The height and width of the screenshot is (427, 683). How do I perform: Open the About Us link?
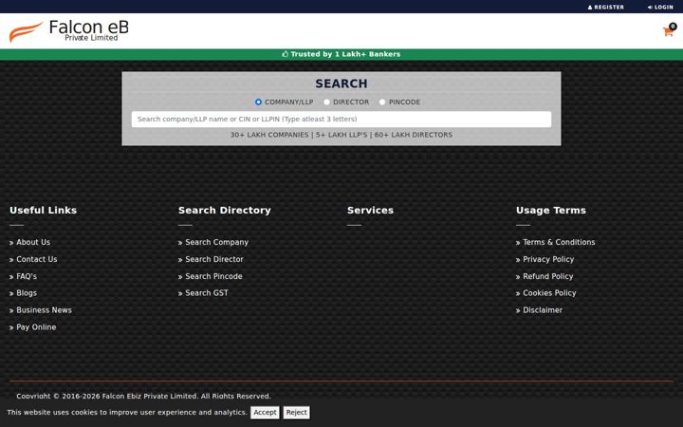(x=33, y=242)
